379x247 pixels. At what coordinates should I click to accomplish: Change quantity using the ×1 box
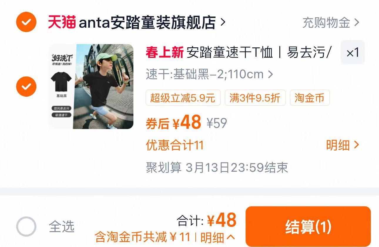[353, 52]
